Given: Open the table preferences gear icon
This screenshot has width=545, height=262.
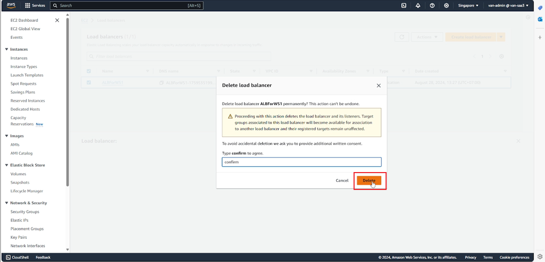Looking at the screenshot, I should [x=502, y=56].
